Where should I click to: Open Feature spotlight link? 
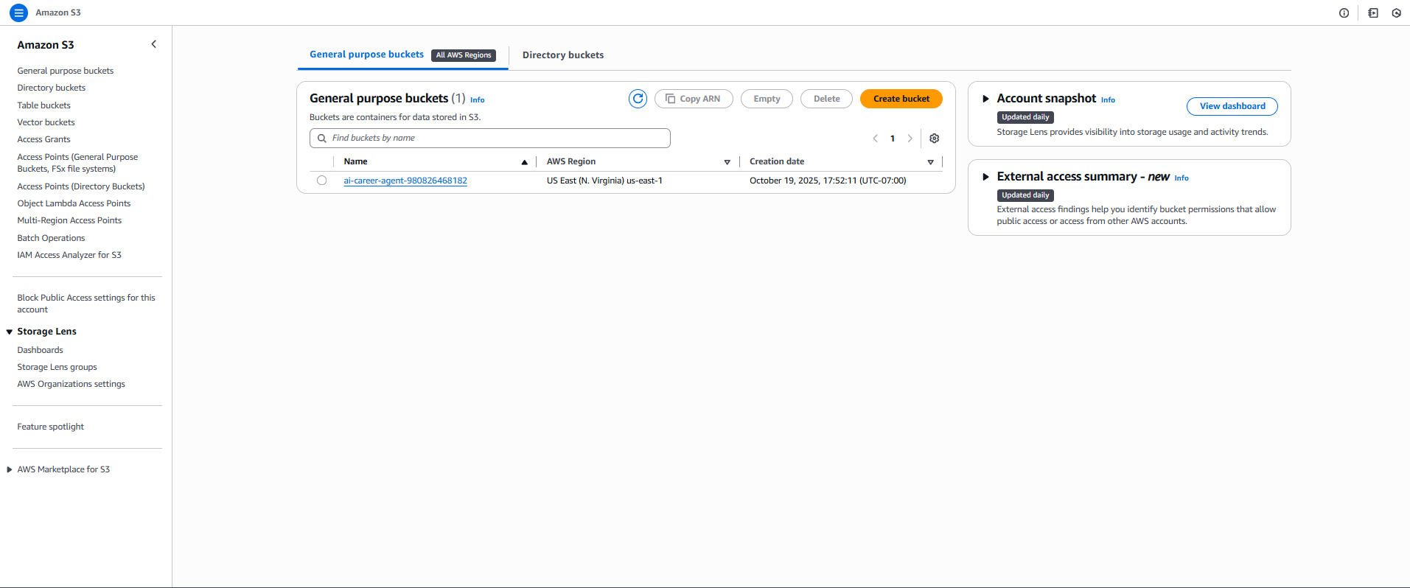coord(50,427)
